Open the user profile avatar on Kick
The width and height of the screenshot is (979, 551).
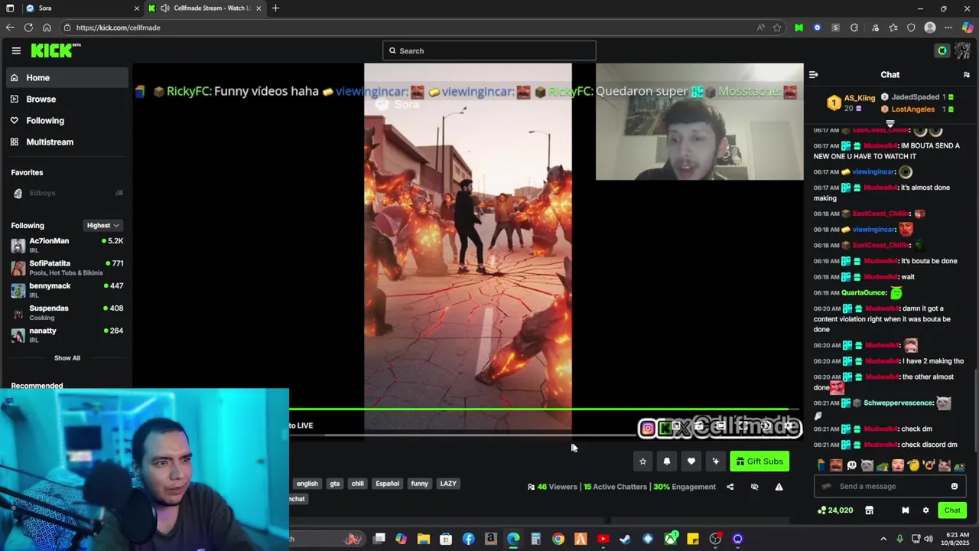[962, 51]
